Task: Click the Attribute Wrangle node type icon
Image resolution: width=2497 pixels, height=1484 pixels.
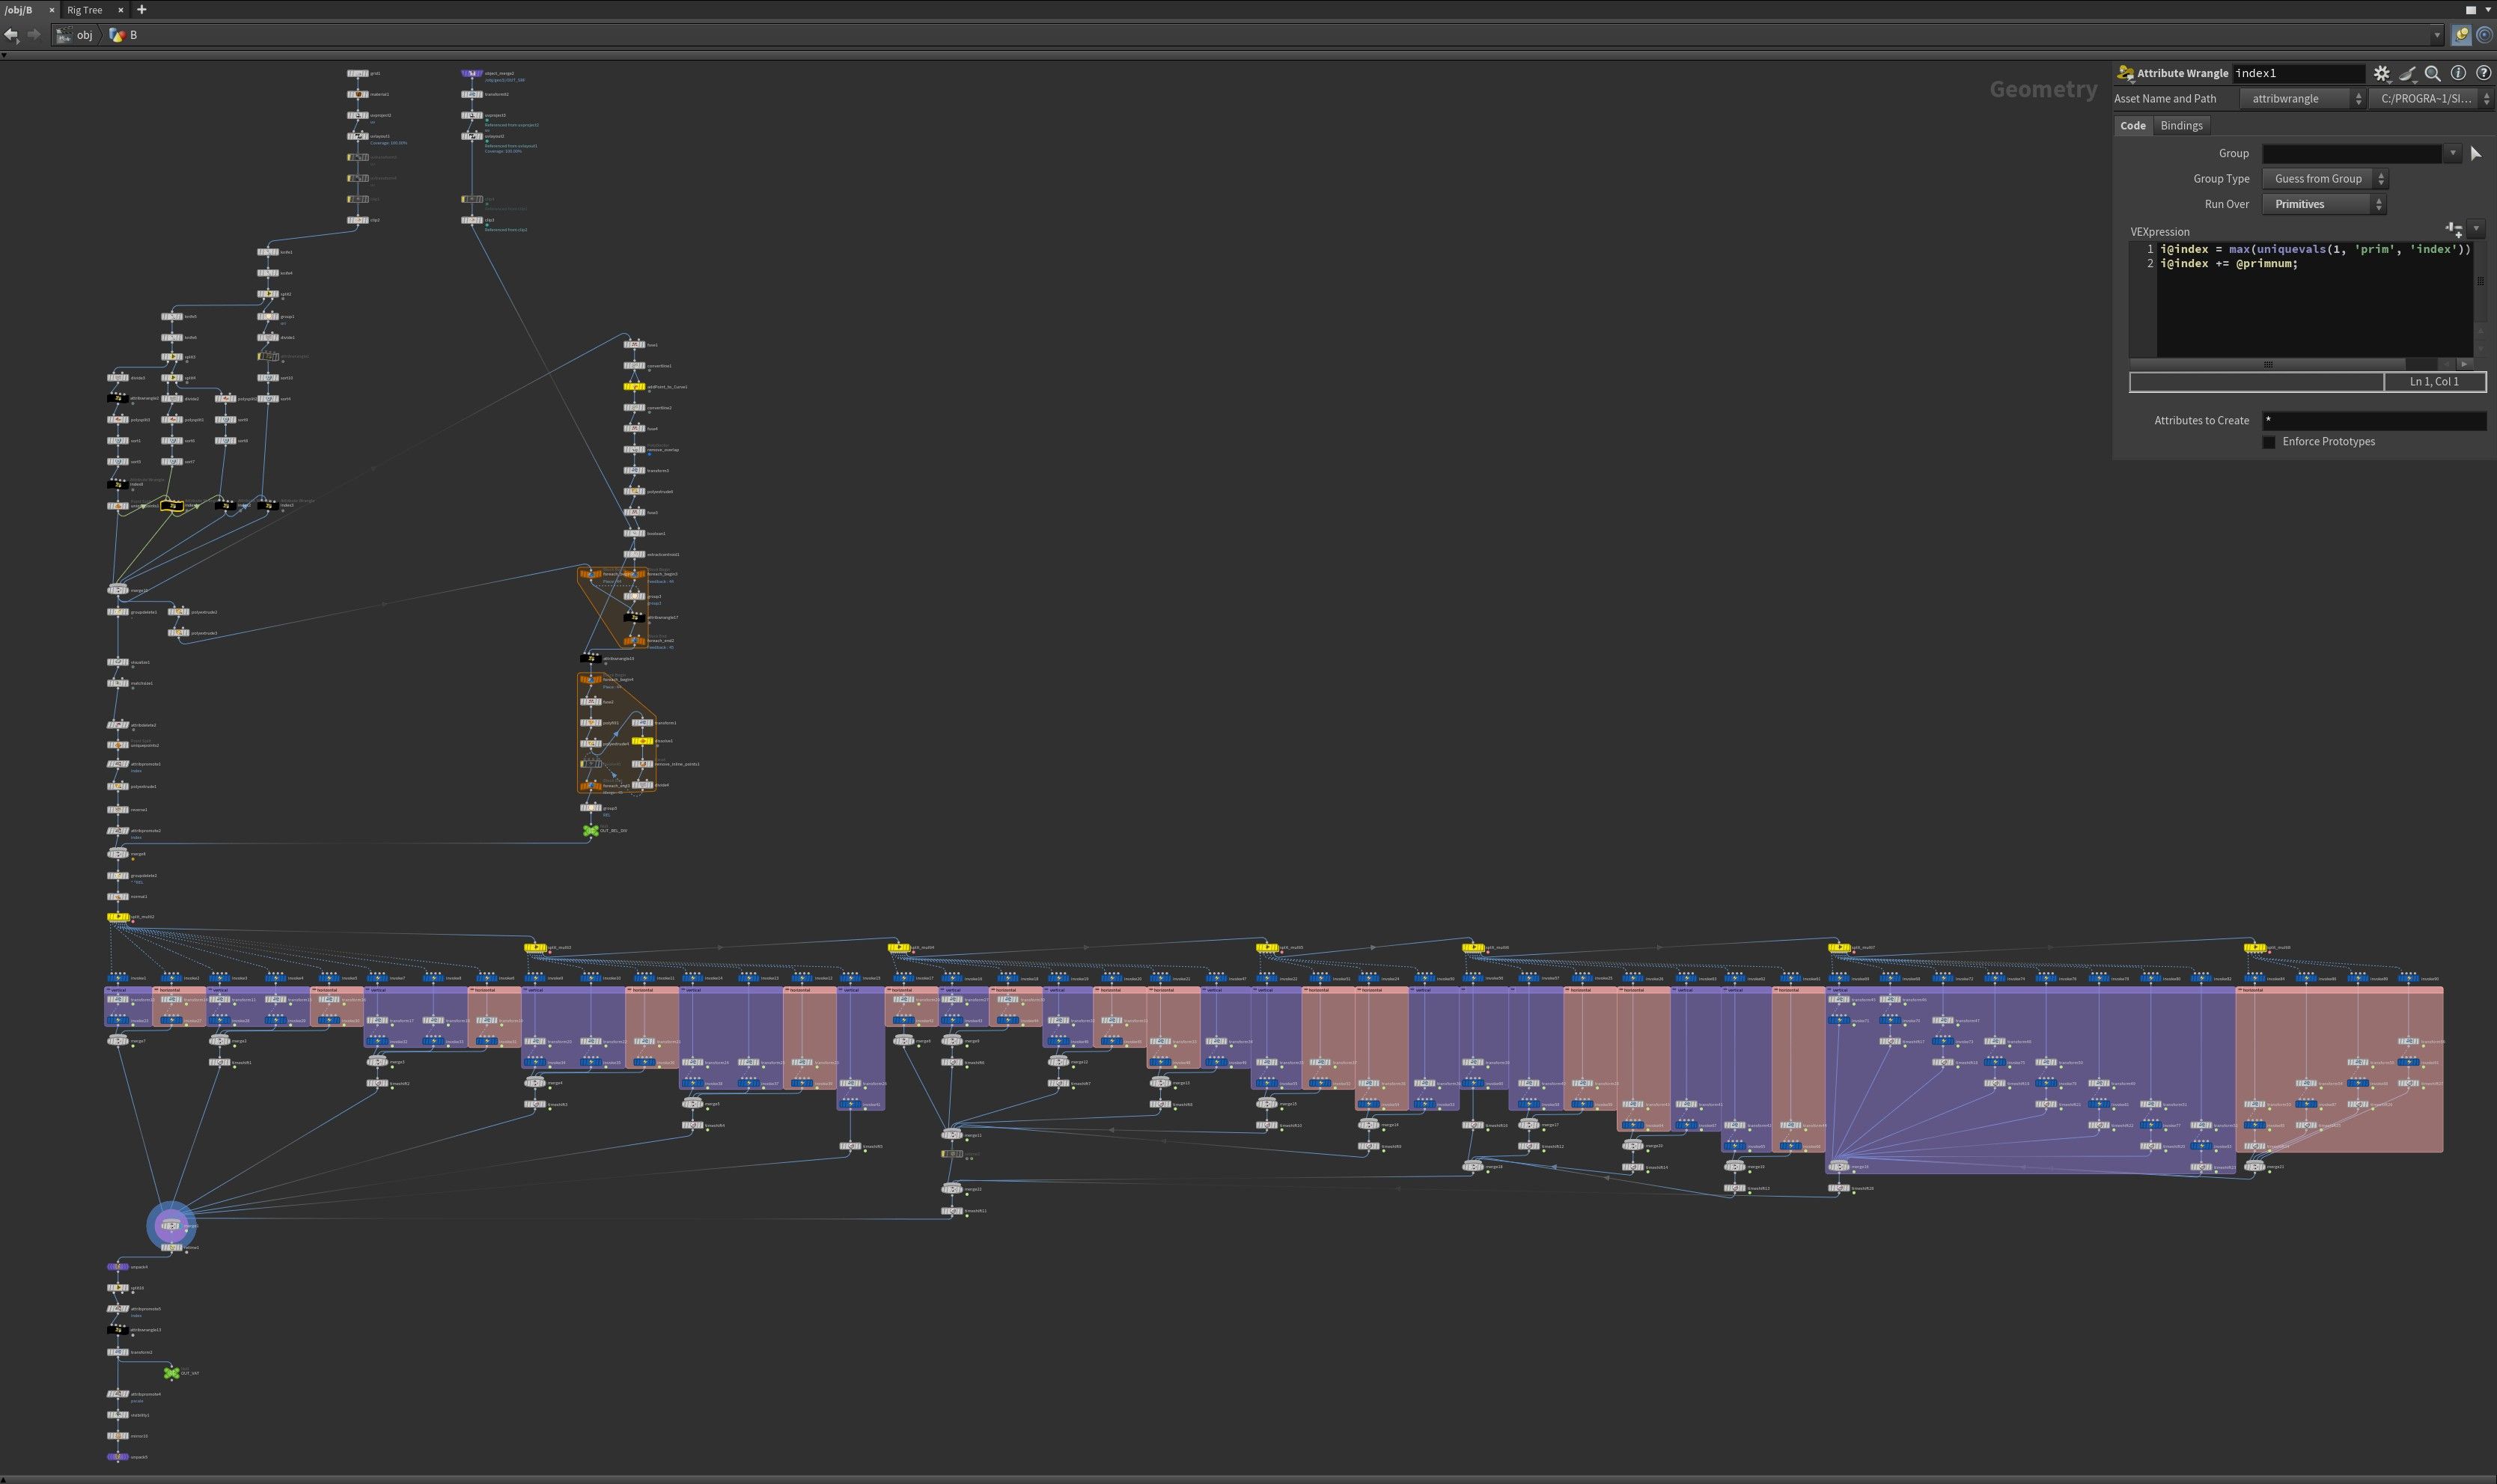Action: click(x=2125, y=73)
